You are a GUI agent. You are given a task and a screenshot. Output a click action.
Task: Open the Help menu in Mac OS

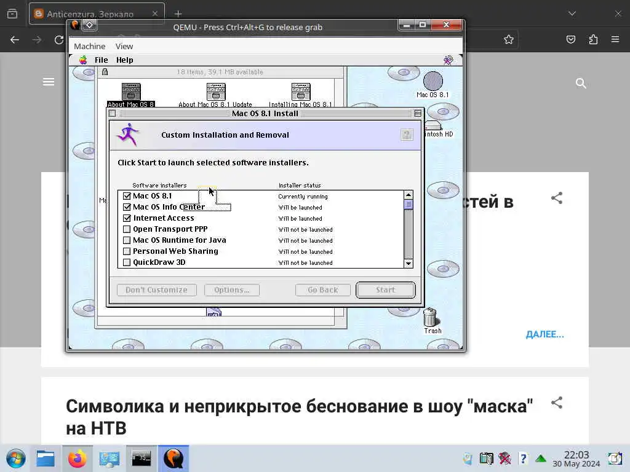[x=124, y=60]
